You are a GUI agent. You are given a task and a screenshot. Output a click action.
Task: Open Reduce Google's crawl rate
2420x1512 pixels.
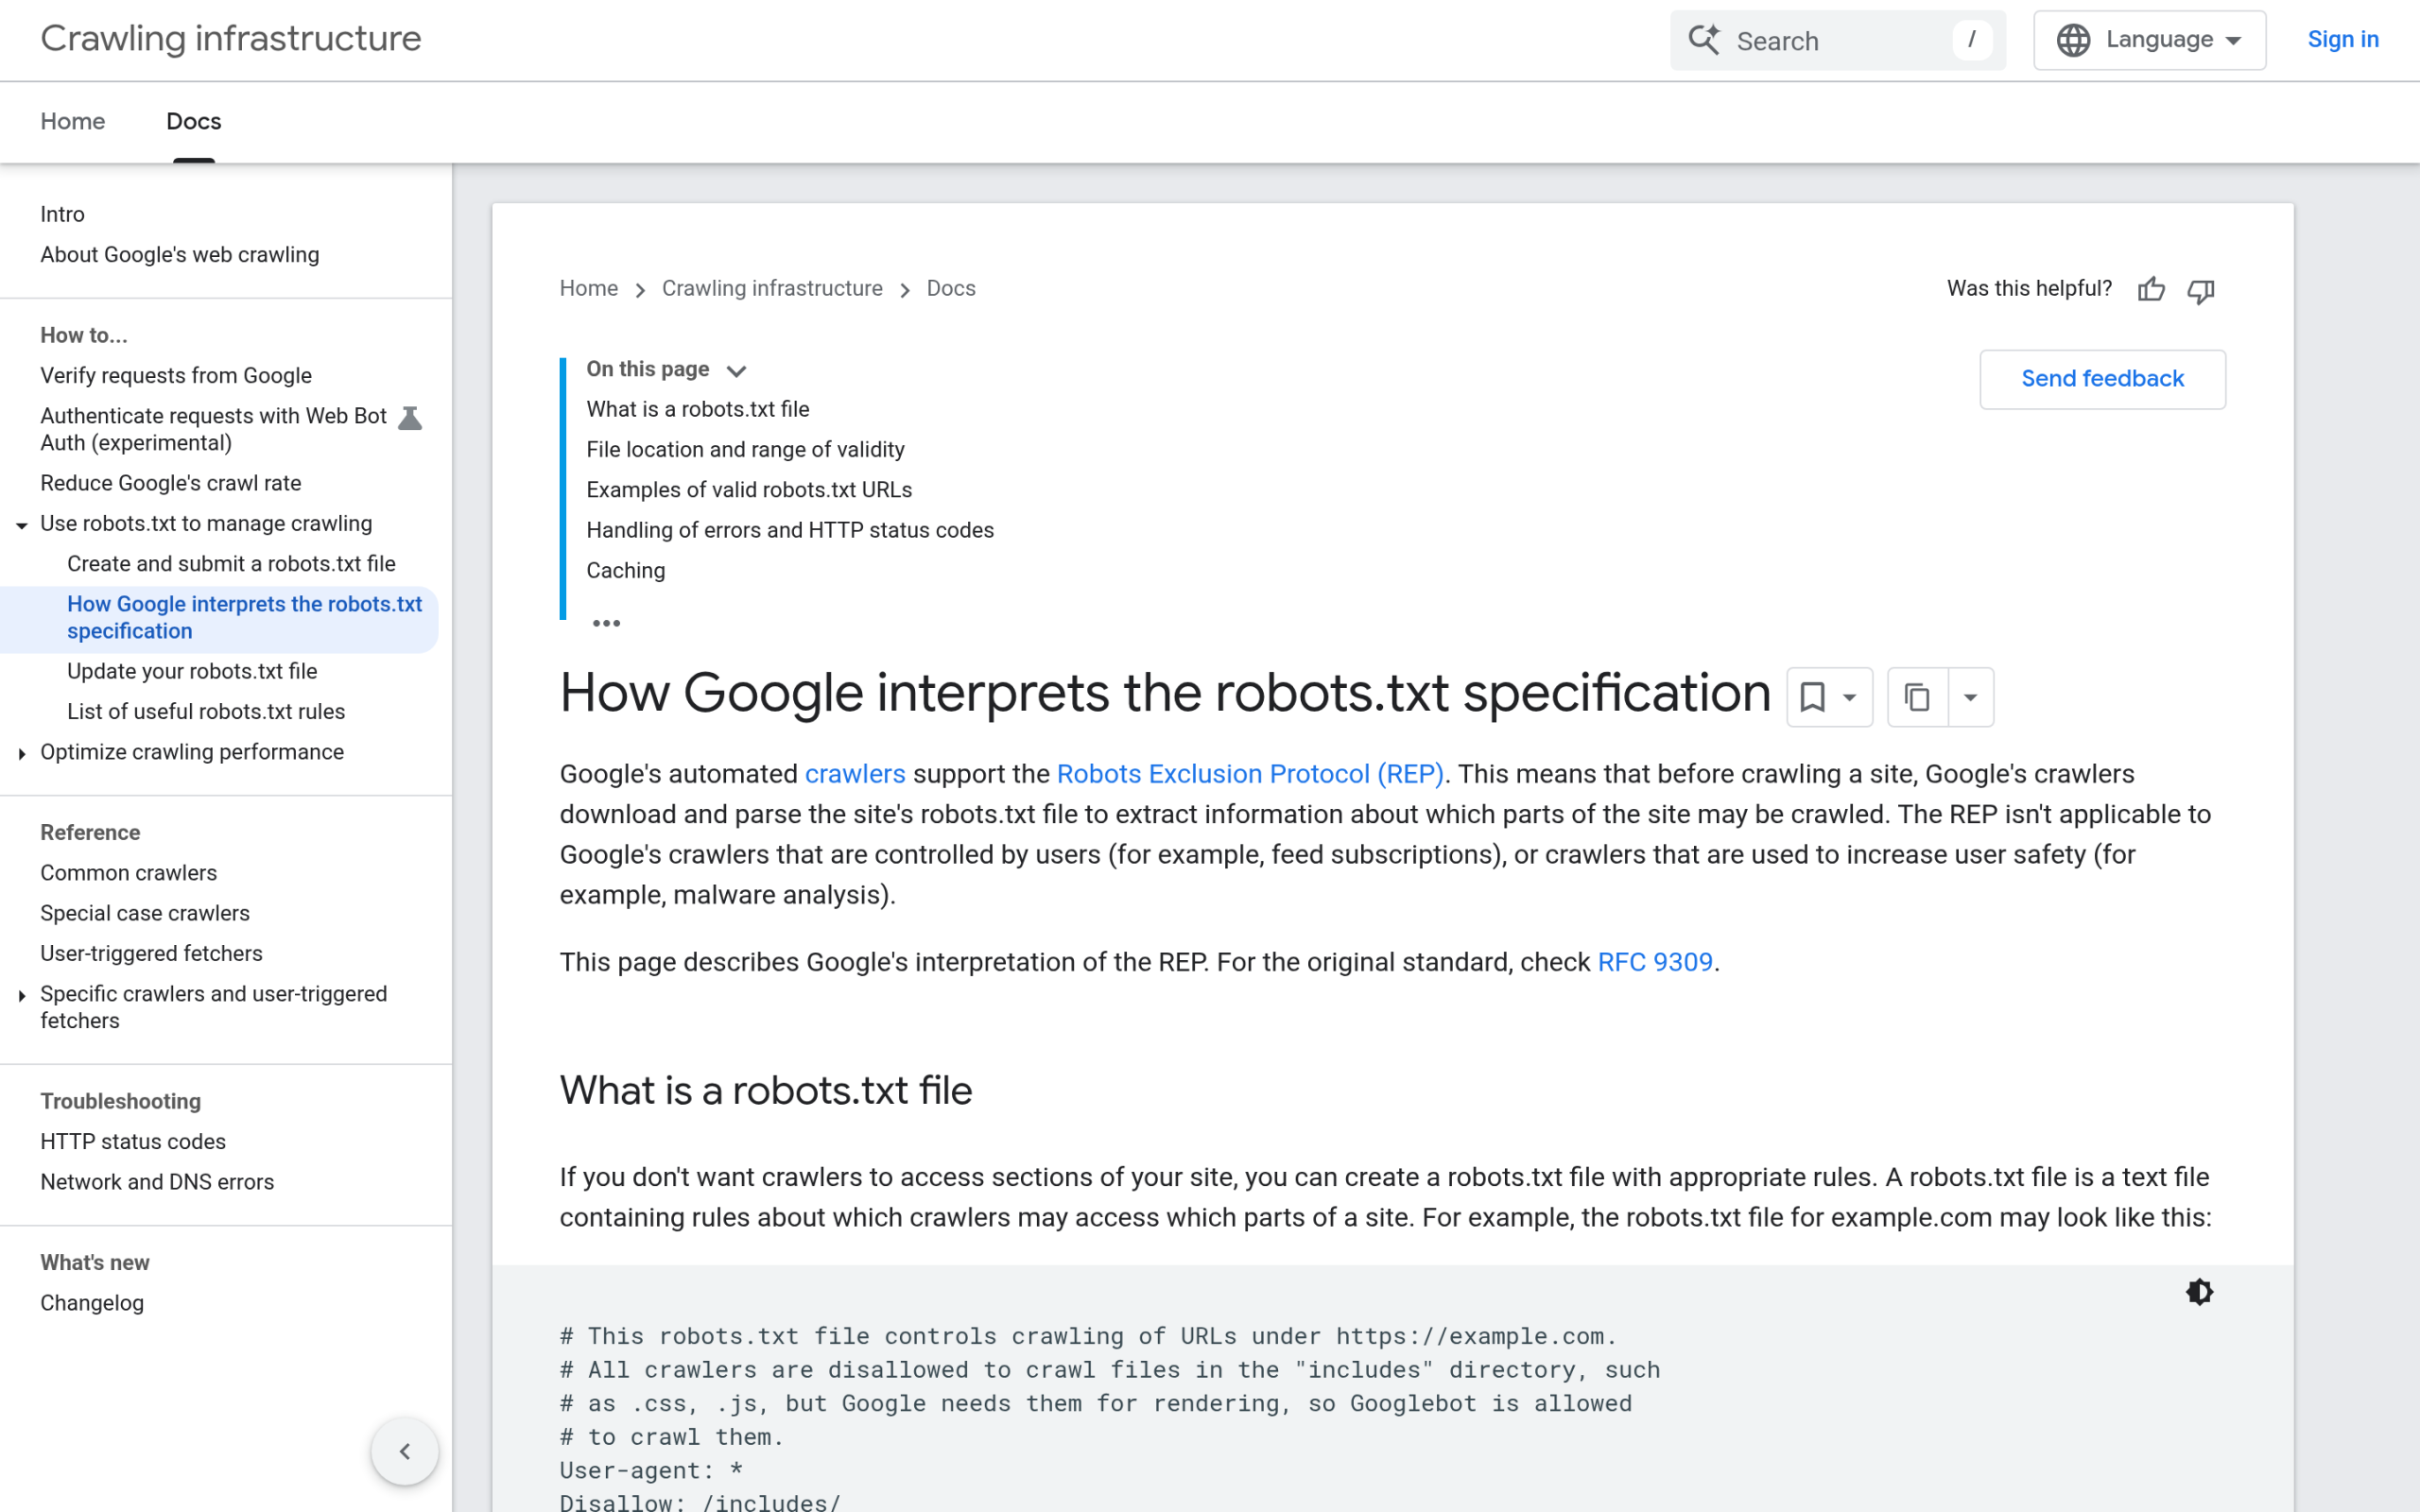(171, 483)
